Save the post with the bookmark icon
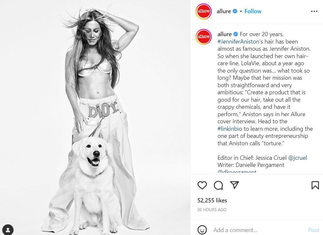323x235 pixels. point(315,185)
